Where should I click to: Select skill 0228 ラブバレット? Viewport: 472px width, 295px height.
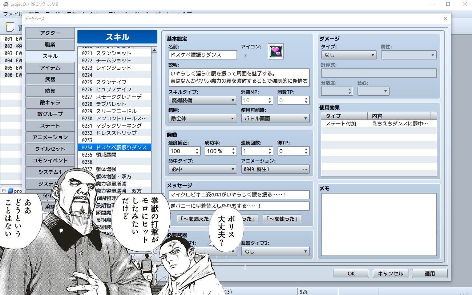tap(114, 104)
